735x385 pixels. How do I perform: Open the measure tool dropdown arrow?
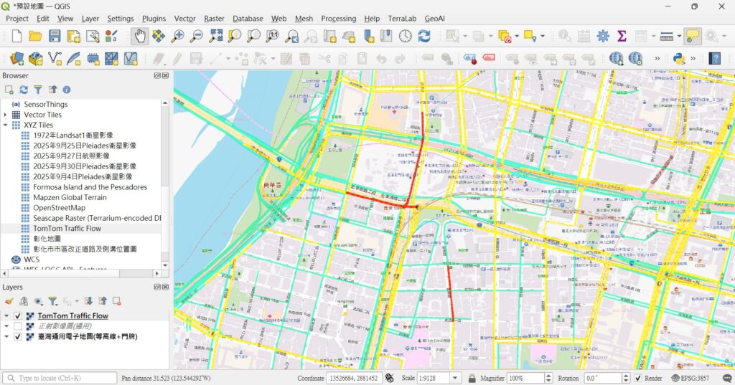[x=678, y=36]
